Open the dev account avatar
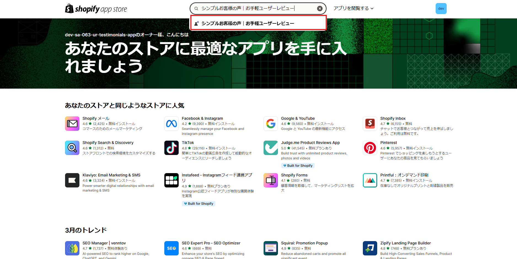517x259 pixels. (x=441, y=9)
